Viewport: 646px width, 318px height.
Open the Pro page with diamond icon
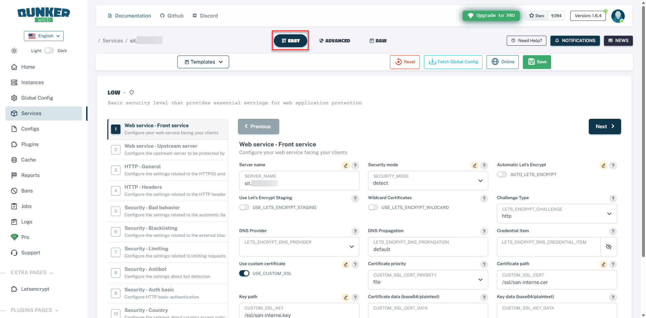[x=25, y=237]
